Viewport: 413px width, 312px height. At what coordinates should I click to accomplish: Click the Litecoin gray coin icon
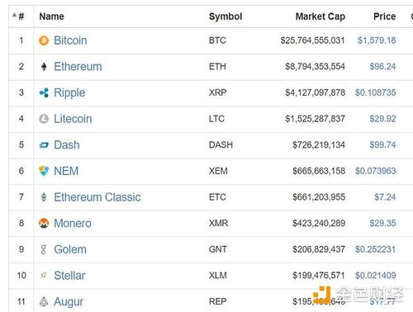click(x=44, y=119)
